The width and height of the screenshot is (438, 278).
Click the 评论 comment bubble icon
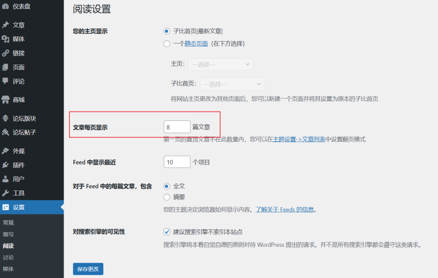tap(5, 81)
